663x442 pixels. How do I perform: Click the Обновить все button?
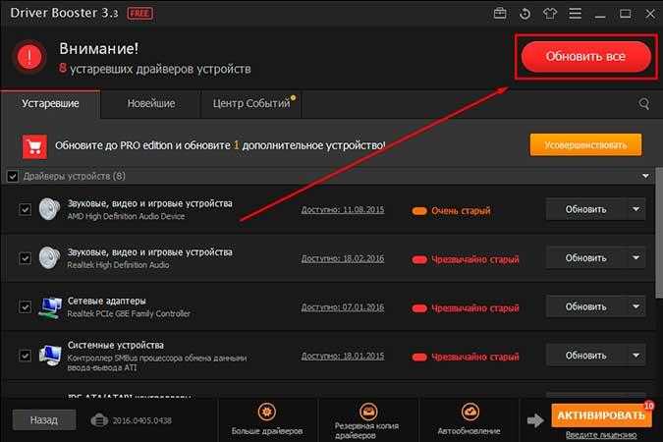click(x=585, y=57)
